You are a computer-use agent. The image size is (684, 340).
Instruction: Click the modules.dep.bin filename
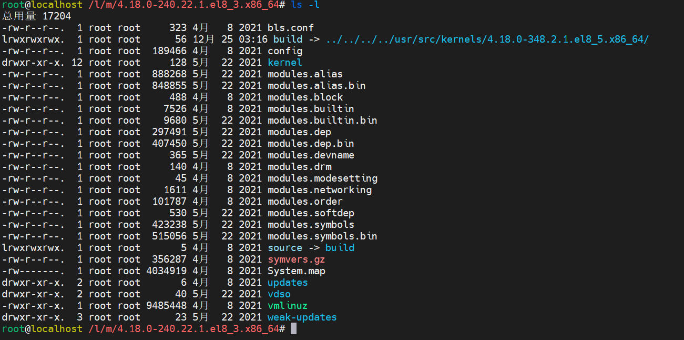[311, 144]
